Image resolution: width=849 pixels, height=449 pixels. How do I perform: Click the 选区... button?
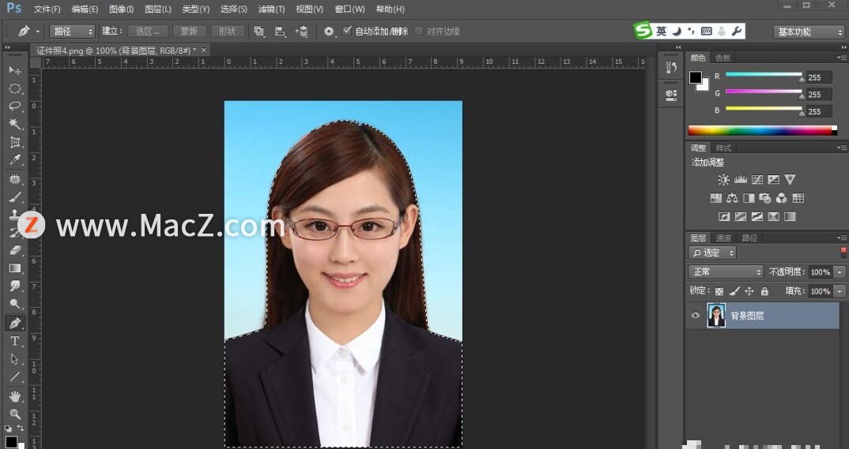(x=148, y=32)
